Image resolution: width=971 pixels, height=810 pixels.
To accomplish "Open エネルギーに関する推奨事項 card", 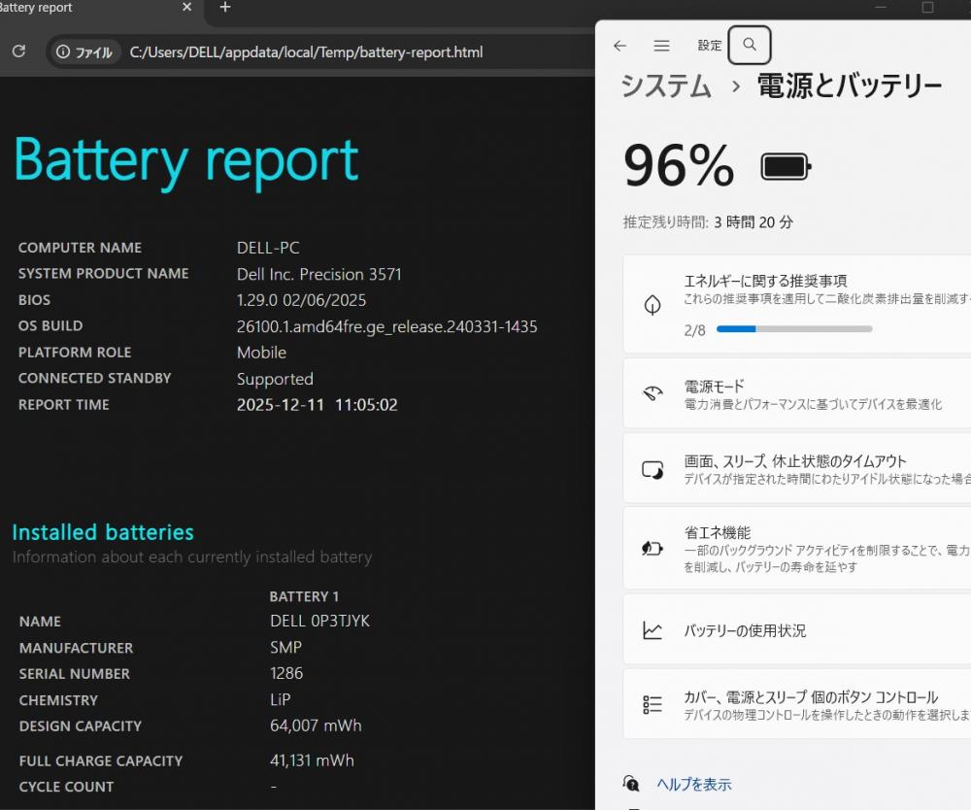I will 797,304.
